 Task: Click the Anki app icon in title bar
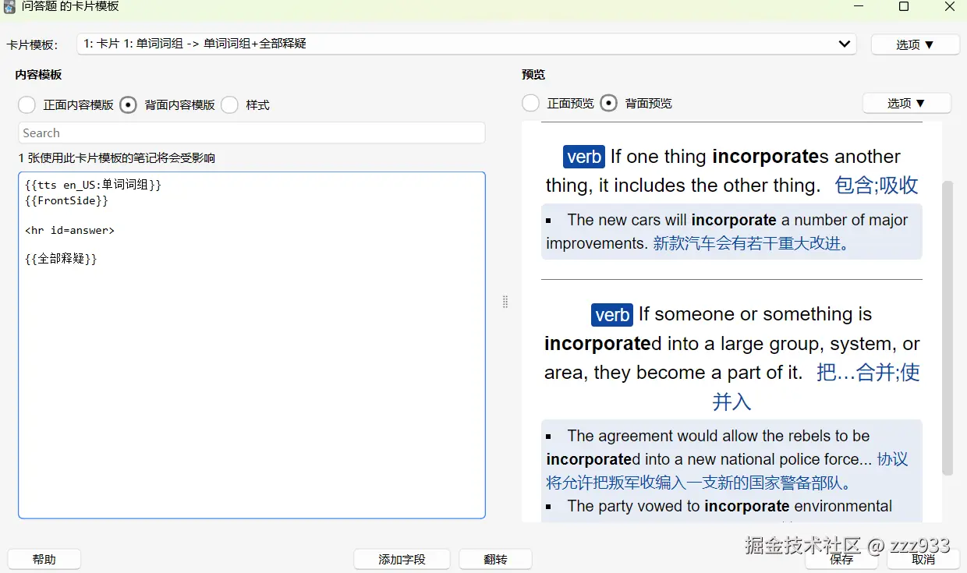pyautogui.click(x=9, y=7)
